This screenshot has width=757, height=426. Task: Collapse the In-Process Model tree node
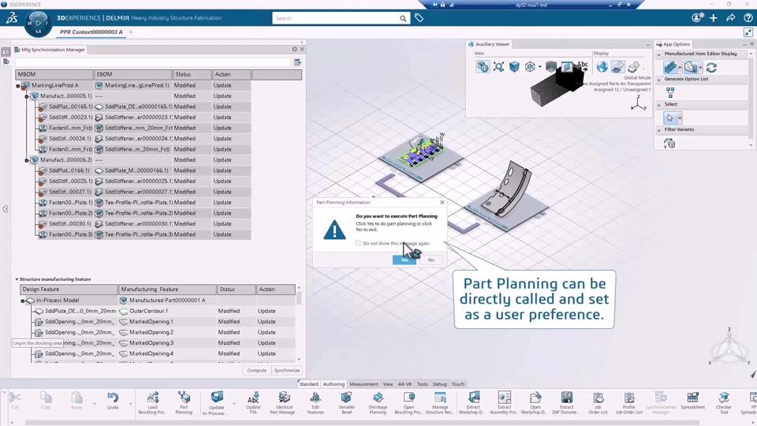[23, 301]
